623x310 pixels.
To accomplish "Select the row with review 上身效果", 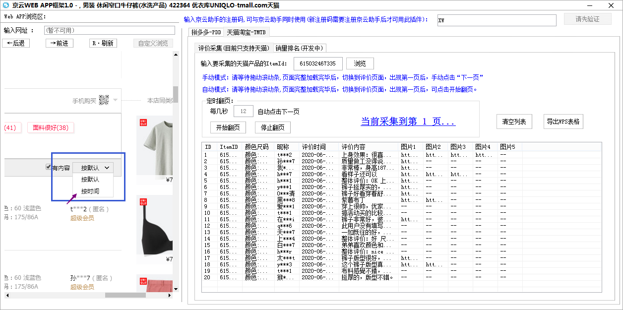I will click(x=402, y=155).
